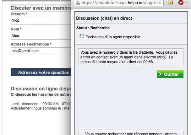Click the spinning loader icon next to Recherche
Screen dimensions: 191x135
pos(82,36)
